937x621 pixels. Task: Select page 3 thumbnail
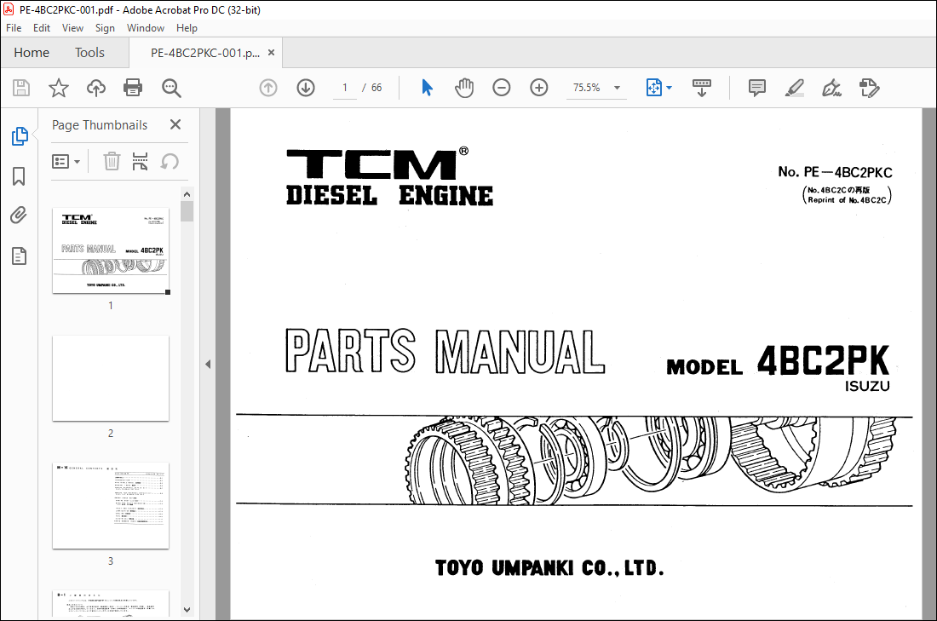click(x=111, y=506)
